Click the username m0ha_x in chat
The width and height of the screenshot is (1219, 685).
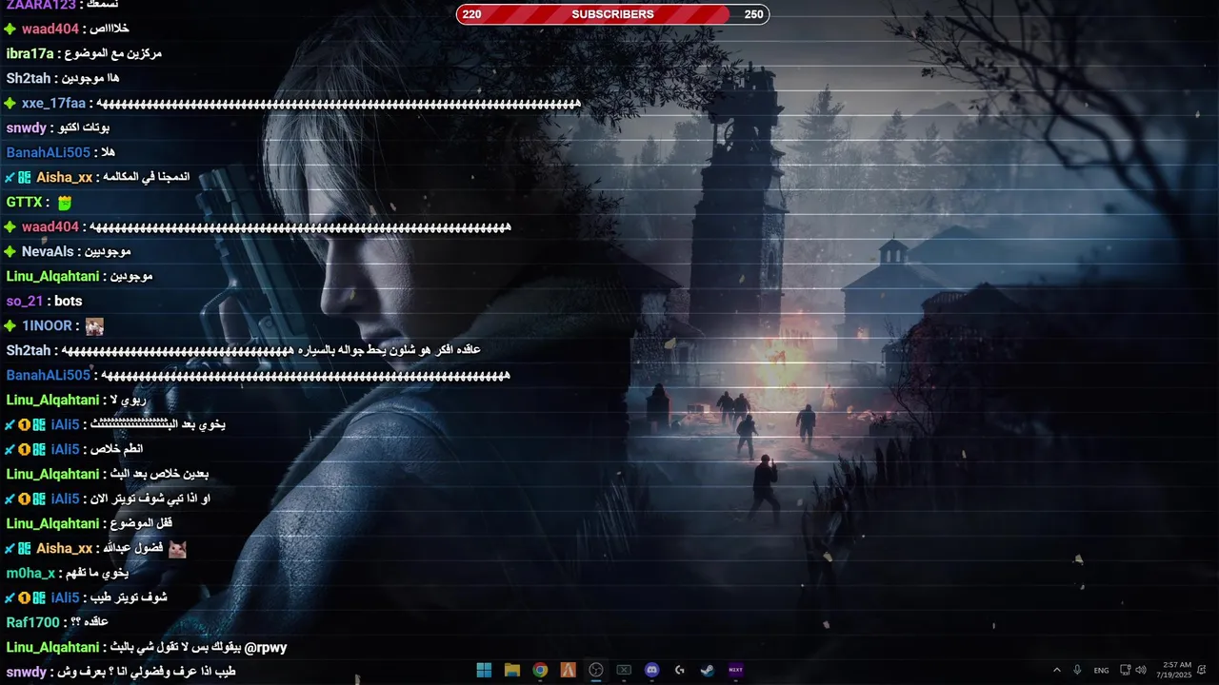(30, 573)
